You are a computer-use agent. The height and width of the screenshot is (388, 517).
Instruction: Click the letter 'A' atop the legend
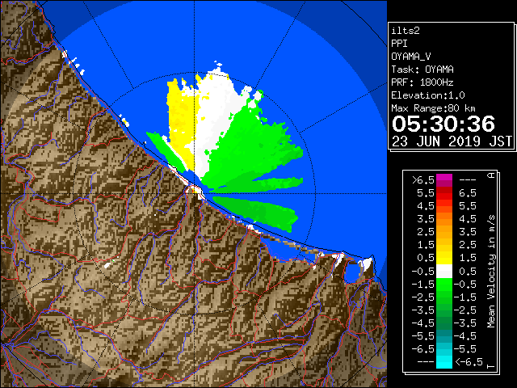[x=491, y=175]
